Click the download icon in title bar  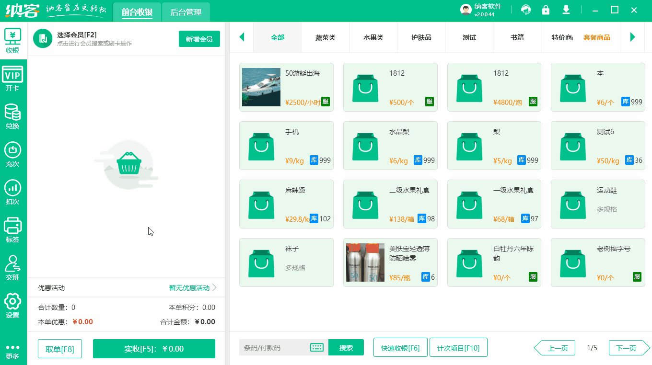click(566, 10)
